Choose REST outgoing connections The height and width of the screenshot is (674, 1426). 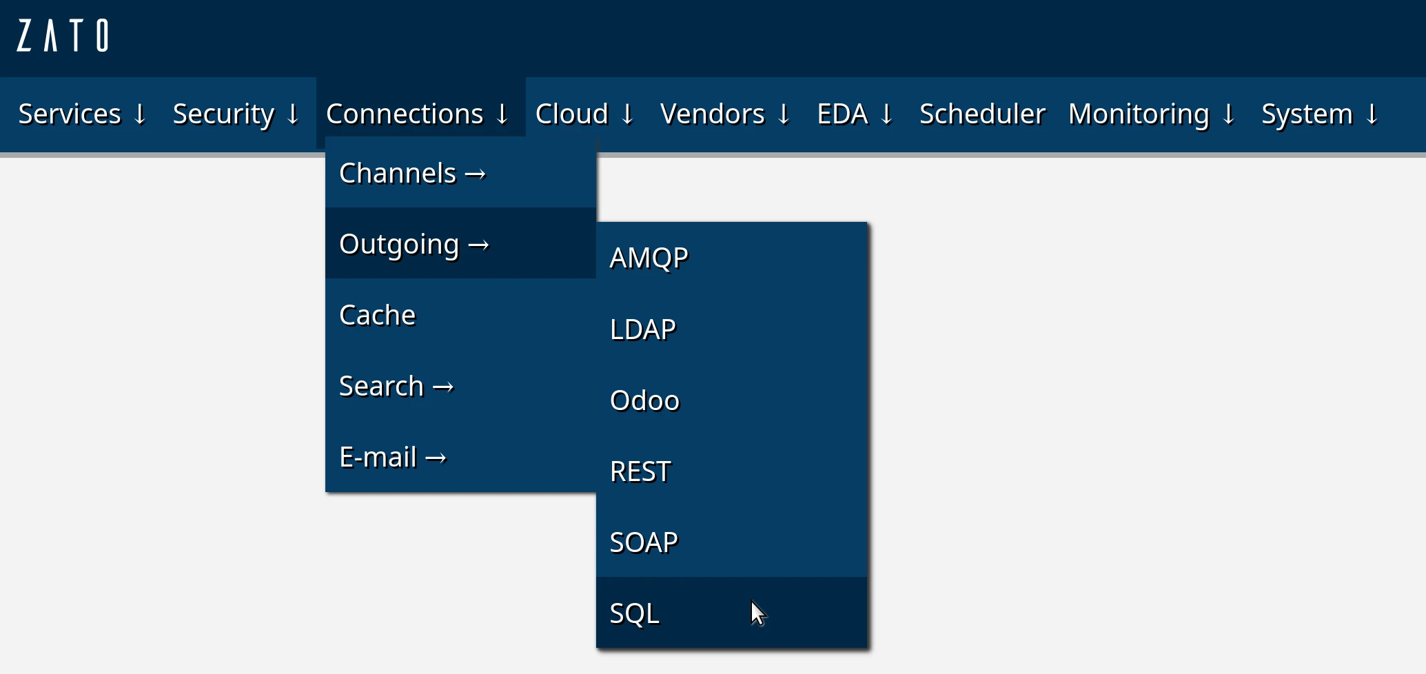pyautogui.click(x=640, y=471)
